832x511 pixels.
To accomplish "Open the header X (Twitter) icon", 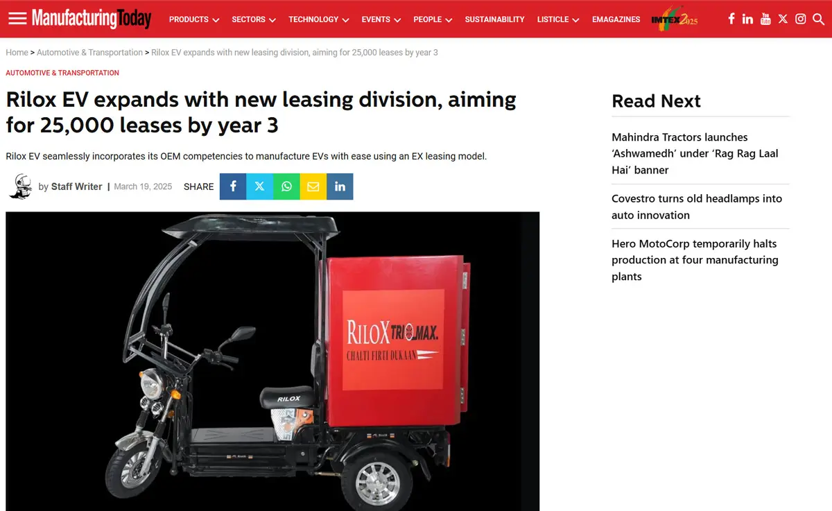I will (783, 19).
